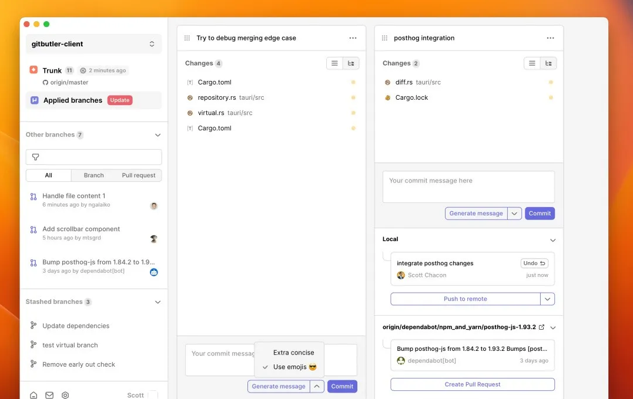633x399 pixels.
Task: Collapse the Stashed branches section
Action: (x=158, y=302)
